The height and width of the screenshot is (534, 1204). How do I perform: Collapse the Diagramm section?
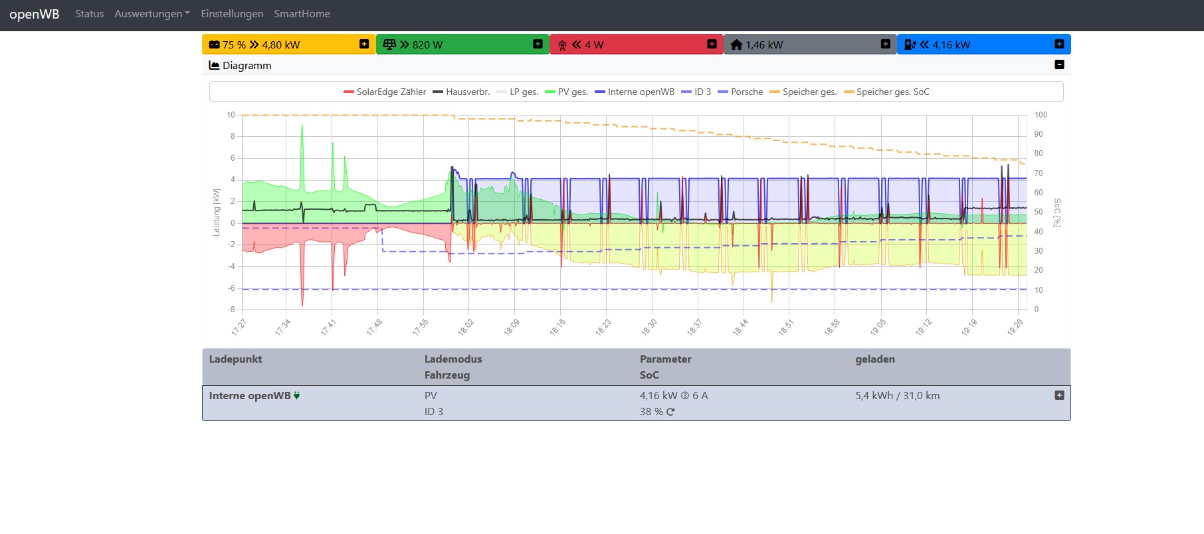pyautogui.click(x=1059, y=64)
